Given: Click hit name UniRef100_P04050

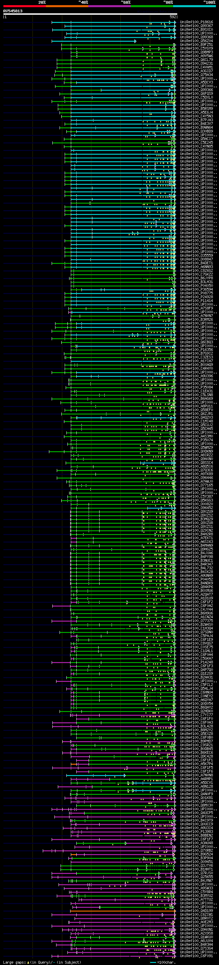Looking at the screenshot, I should click(x=196, y=285).
